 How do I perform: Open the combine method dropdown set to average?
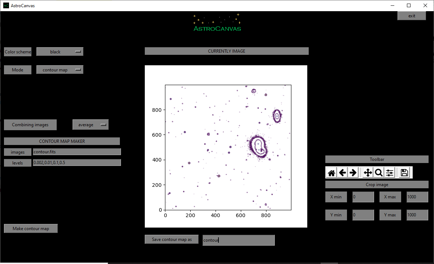click(x=91, y=124)
